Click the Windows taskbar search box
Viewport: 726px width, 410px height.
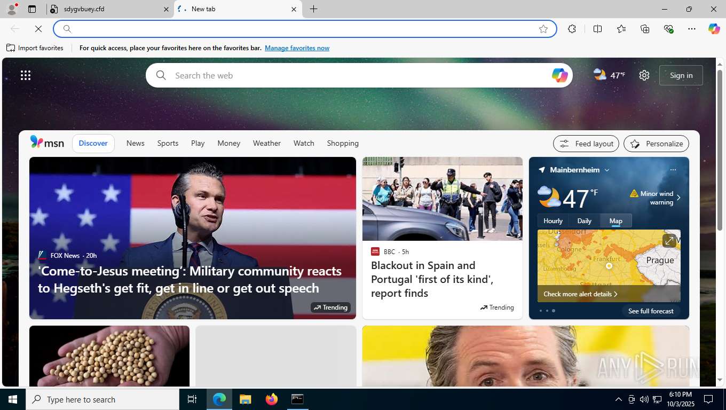click(x=102, y=399)
